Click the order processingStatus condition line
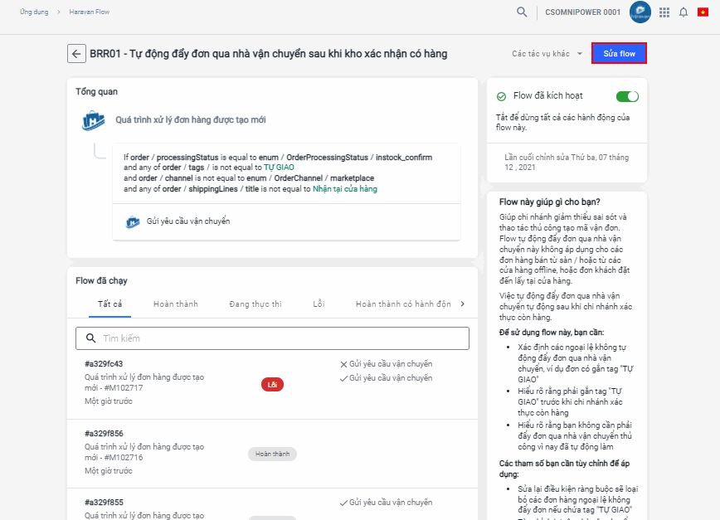The height and width of the screenshot is (520, 720). click(x=278, y=158)
